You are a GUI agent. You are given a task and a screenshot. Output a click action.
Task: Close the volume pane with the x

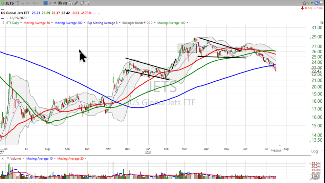pos(2,158)
